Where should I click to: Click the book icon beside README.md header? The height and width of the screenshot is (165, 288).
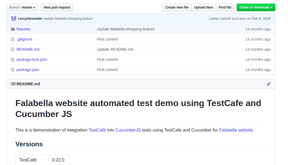tap(13, 84)
